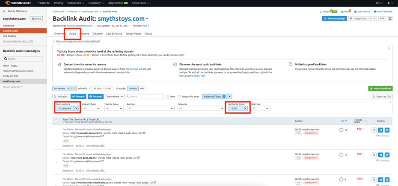Open Toxicity Score filter dropdown

click(114, 108)
